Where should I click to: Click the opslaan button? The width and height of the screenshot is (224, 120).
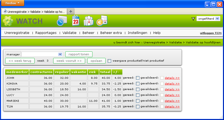coord(96,61)
